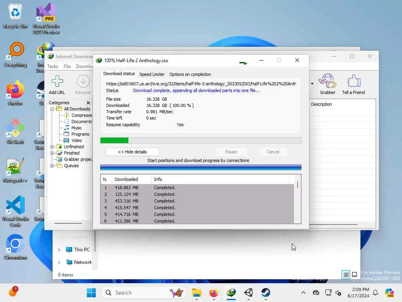The image size is (402, 302).
Task: Open the Options on completion tab
Action: (x=190, y=74)
